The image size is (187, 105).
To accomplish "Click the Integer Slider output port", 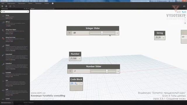I will click(117, 33).
